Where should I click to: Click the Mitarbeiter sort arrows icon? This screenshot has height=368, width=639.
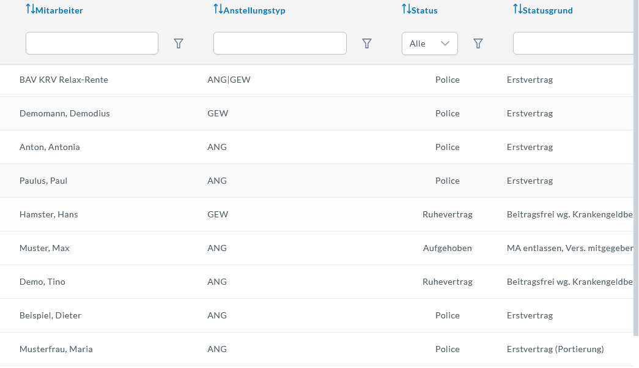click(x=31, y=9)
